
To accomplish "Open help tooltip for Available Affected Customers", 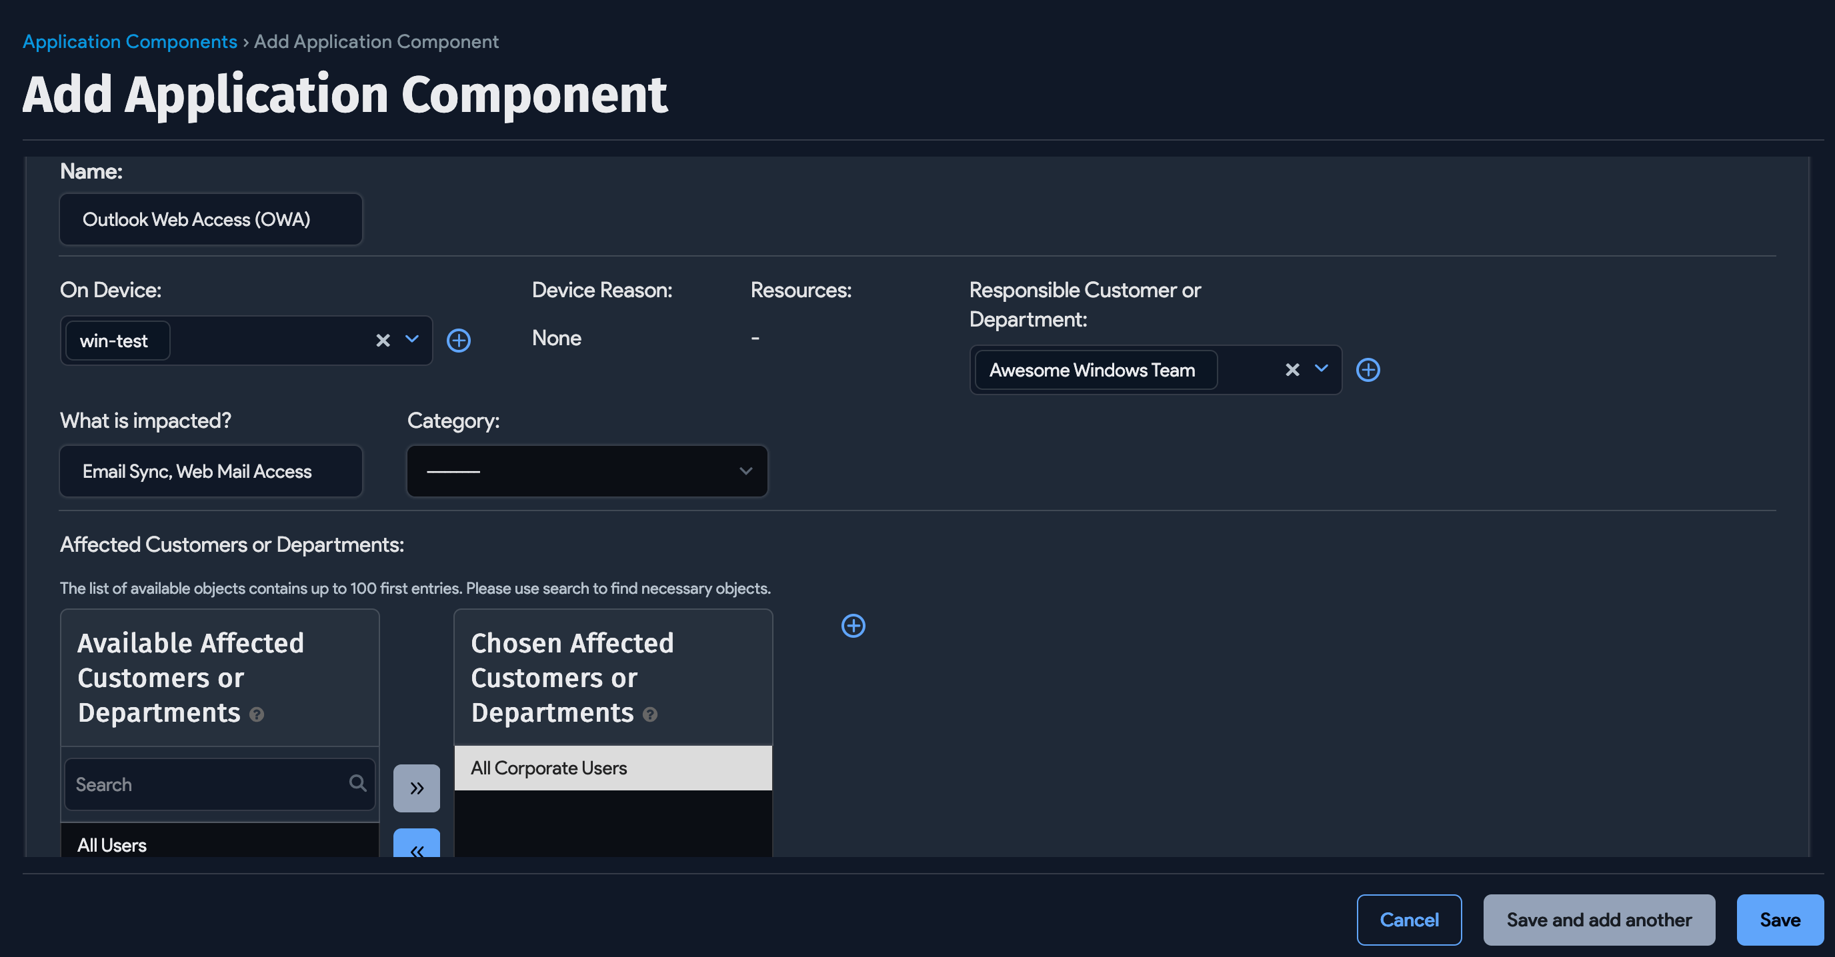I will [x=257, y=715].
